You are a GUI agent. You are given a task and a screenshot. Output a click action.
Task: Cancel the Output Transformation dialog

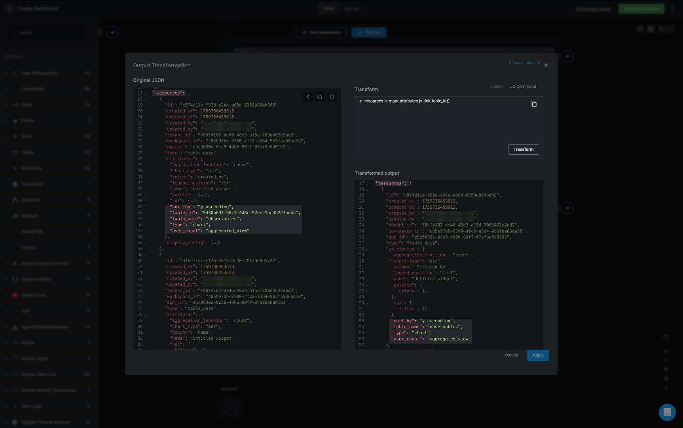coord(511,355)
